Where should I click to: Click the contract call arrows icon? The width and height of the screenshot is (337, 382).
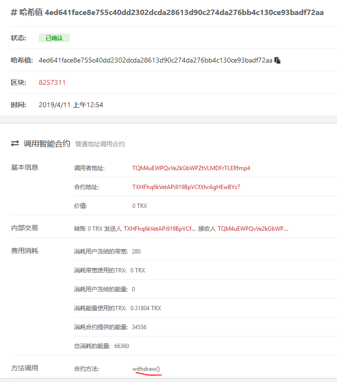tap(15, 143)
